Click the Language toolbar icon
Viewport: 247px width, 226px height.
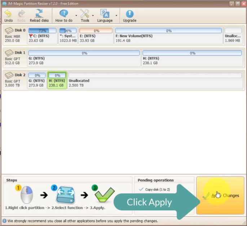click(105, 14)
